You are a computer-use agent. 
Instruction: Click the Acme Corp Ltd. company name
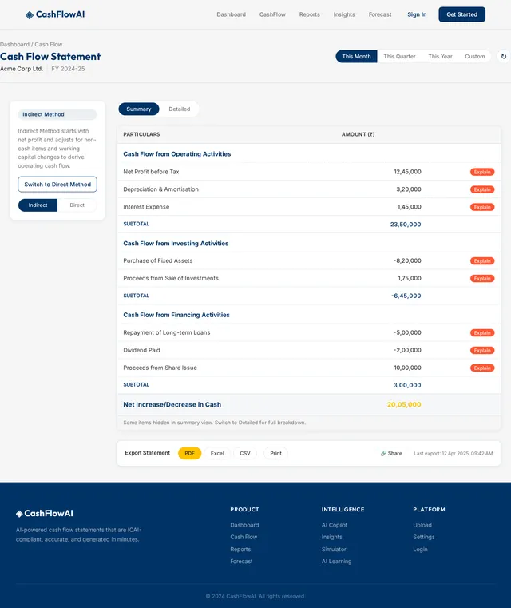(x=22, y=69)
